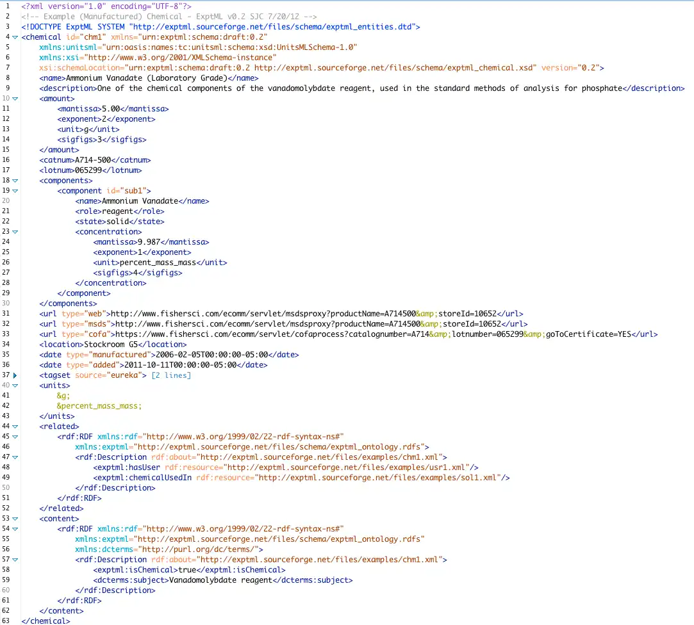This screenshot has width=694, height=625.
Task: Collapse the rdf:Description fold on line 47
Action: click(x=15, y=457)
